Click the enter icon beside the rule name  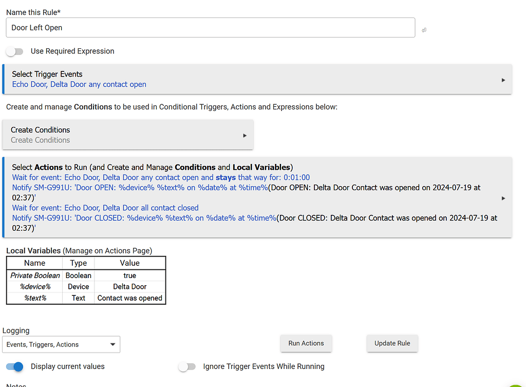(424, 30)
